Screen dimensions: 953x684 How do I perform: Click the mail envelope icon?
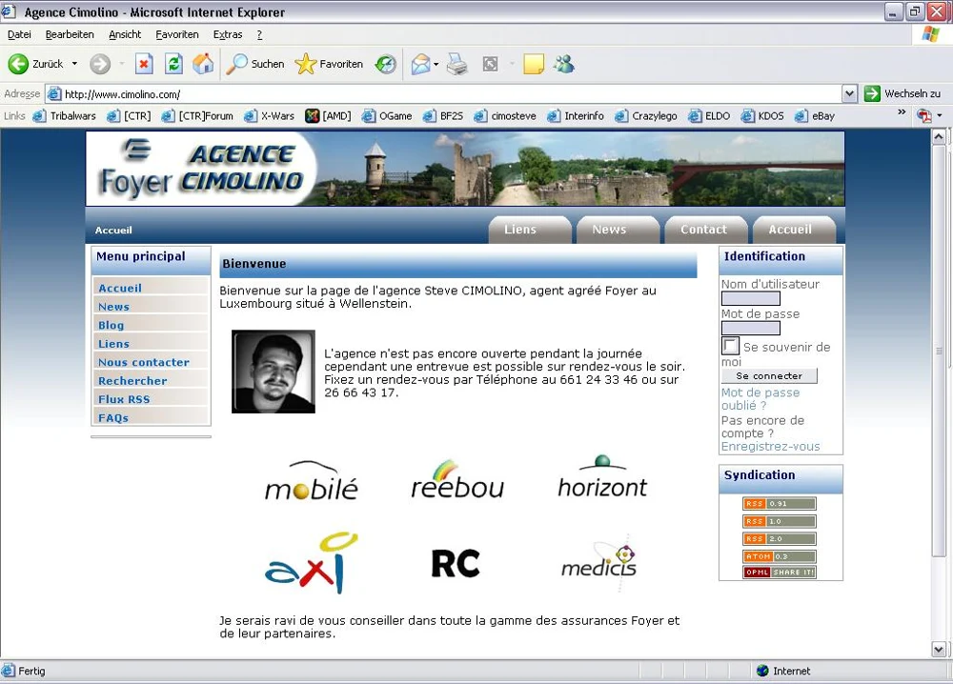pyautogui.click(x=420, y=64)
